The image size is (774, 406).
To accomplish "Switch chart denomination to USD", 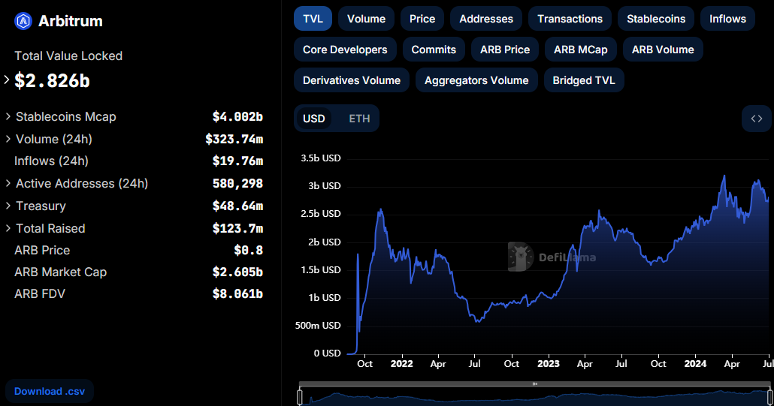I will [314, 119].
